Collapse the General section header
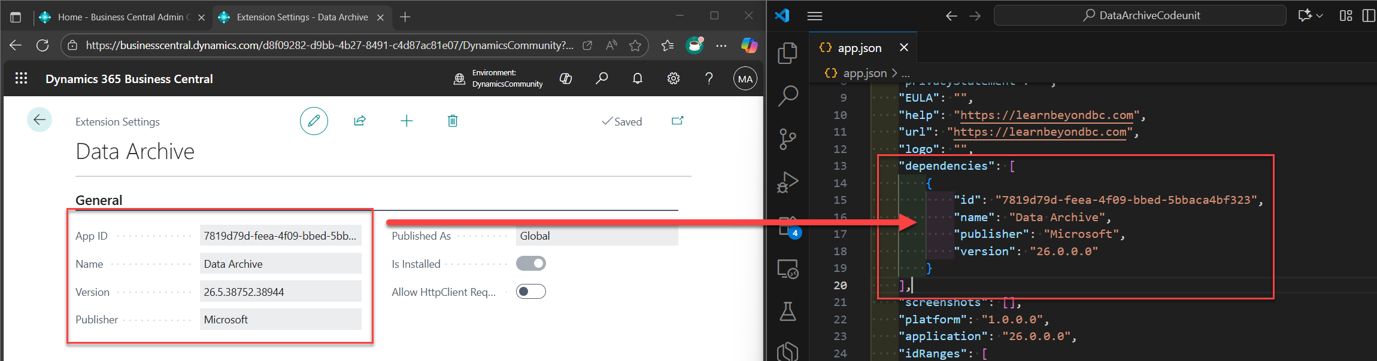Screen dimensions: 1377x361 click(x=99, y=200)
